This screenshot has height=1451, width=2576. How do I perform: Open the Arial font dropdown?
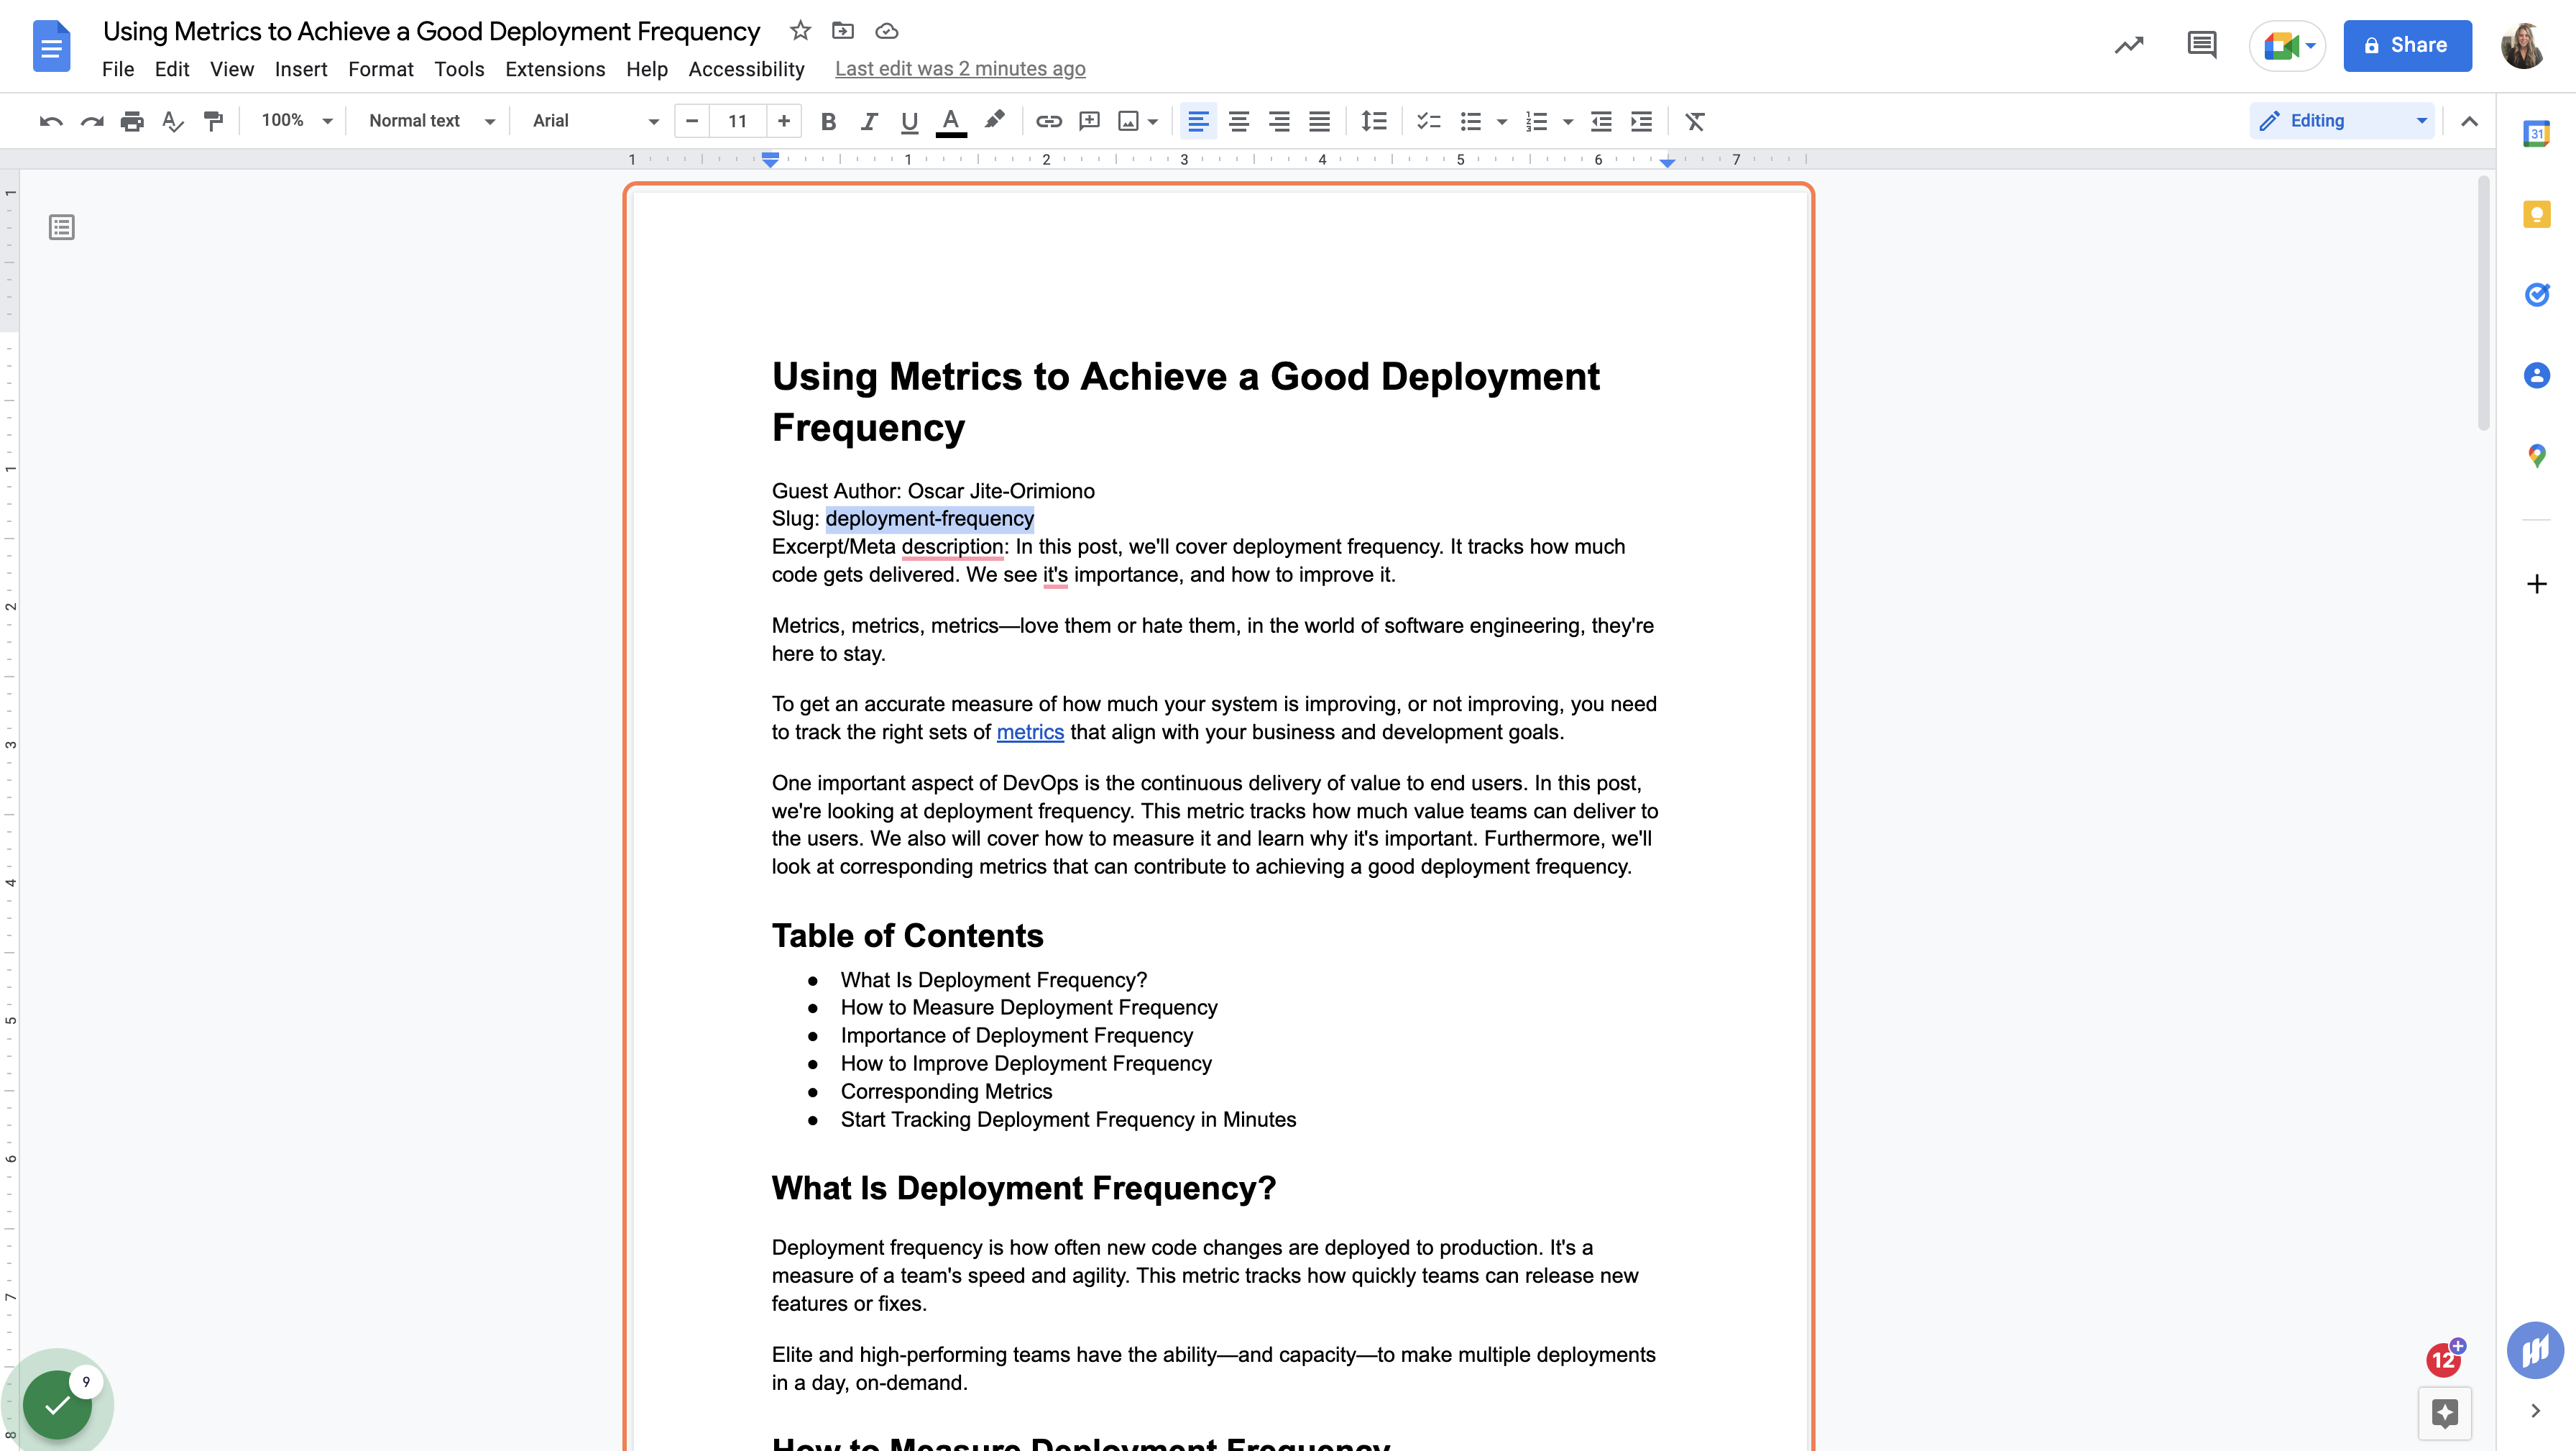pos(596,121)
